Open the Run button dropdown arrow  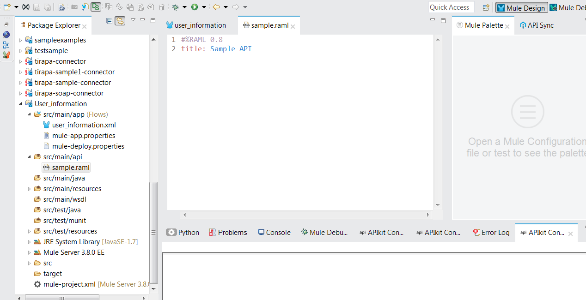[204, 7]
